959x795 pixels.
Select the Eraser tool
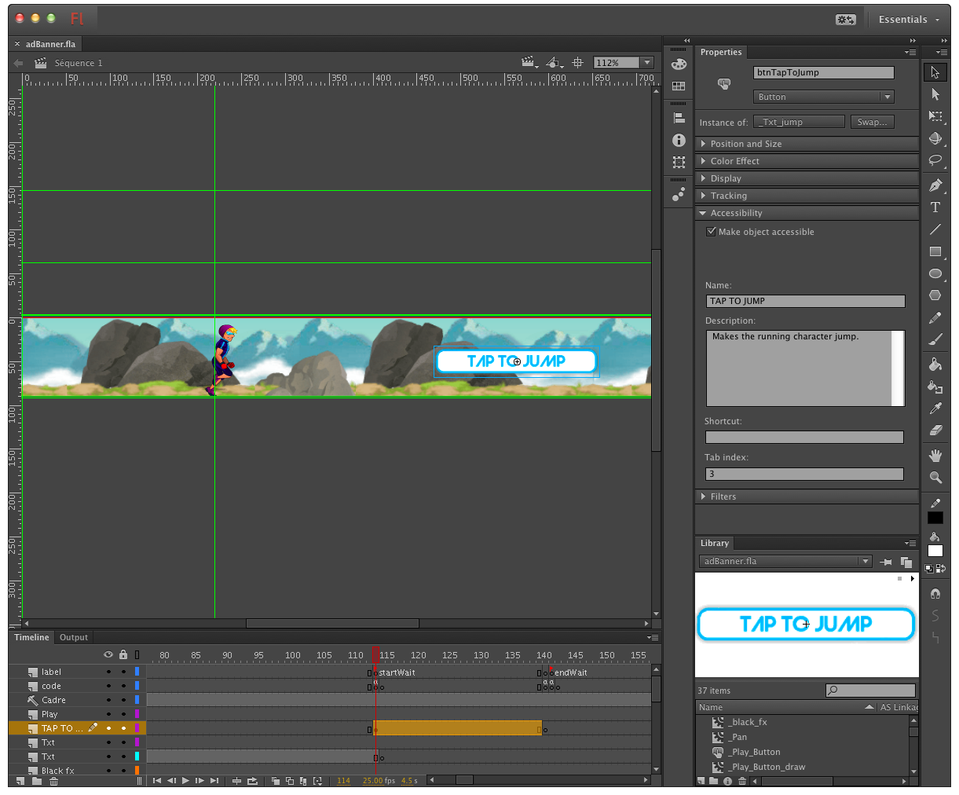tap(935, 430)
